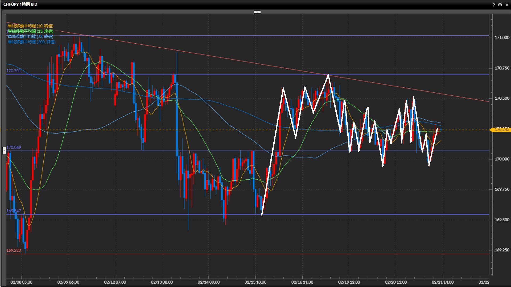Select the 75-period moving average label
511x287 pixels.
click(31, 36)
